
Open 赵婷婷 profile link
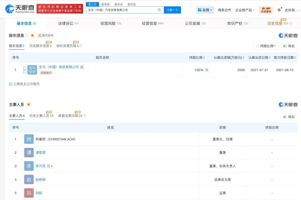[x=40, y=179]
